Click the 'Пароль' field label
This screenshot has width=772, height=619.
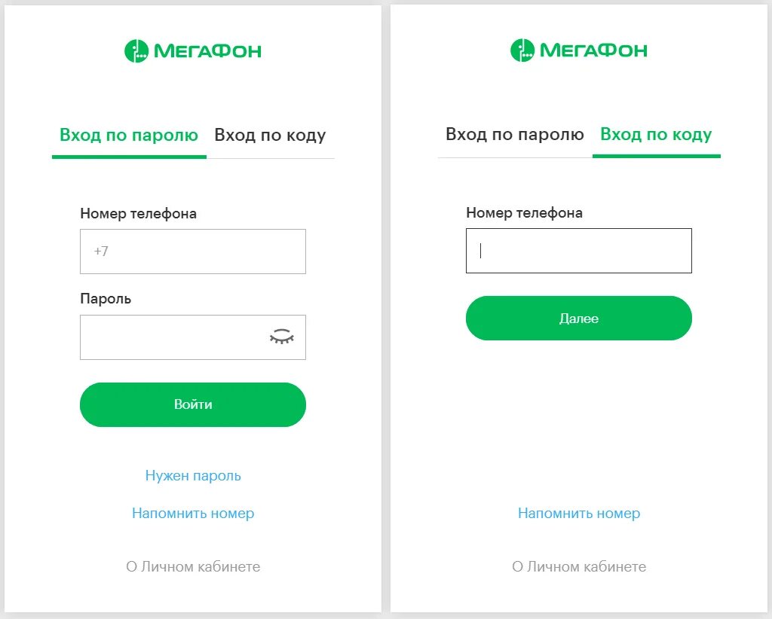click(x=106, y=299)
